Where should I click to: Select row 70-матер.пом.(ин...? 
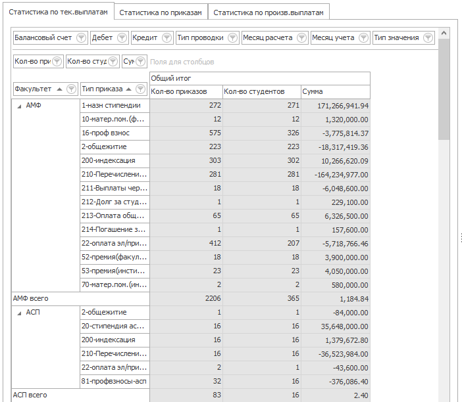[x=115, y=285]
